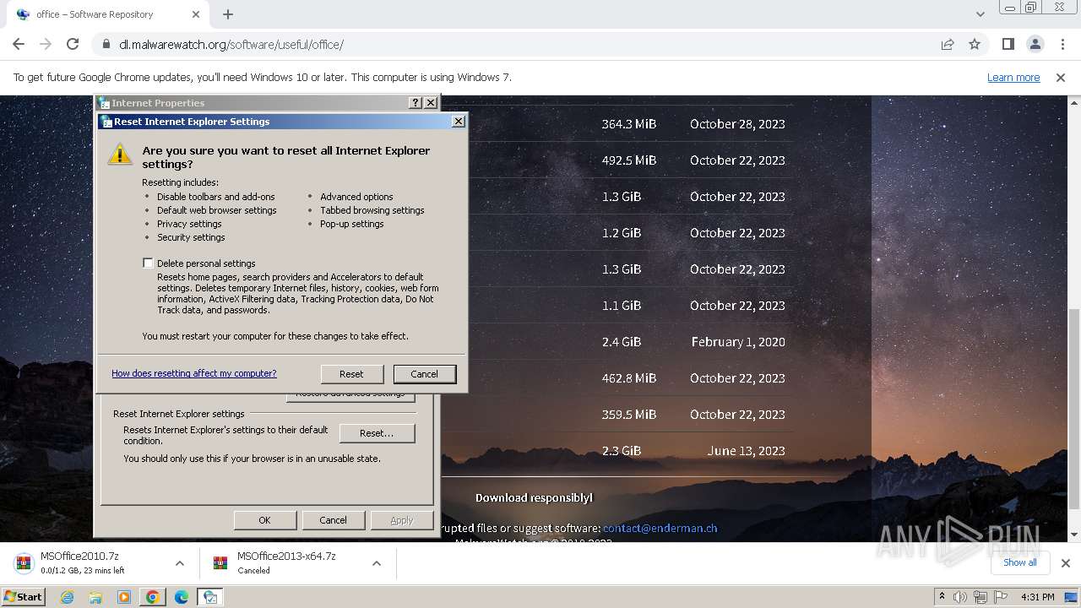Open the tab search dropdown arrow

click(x=980, y=14)
